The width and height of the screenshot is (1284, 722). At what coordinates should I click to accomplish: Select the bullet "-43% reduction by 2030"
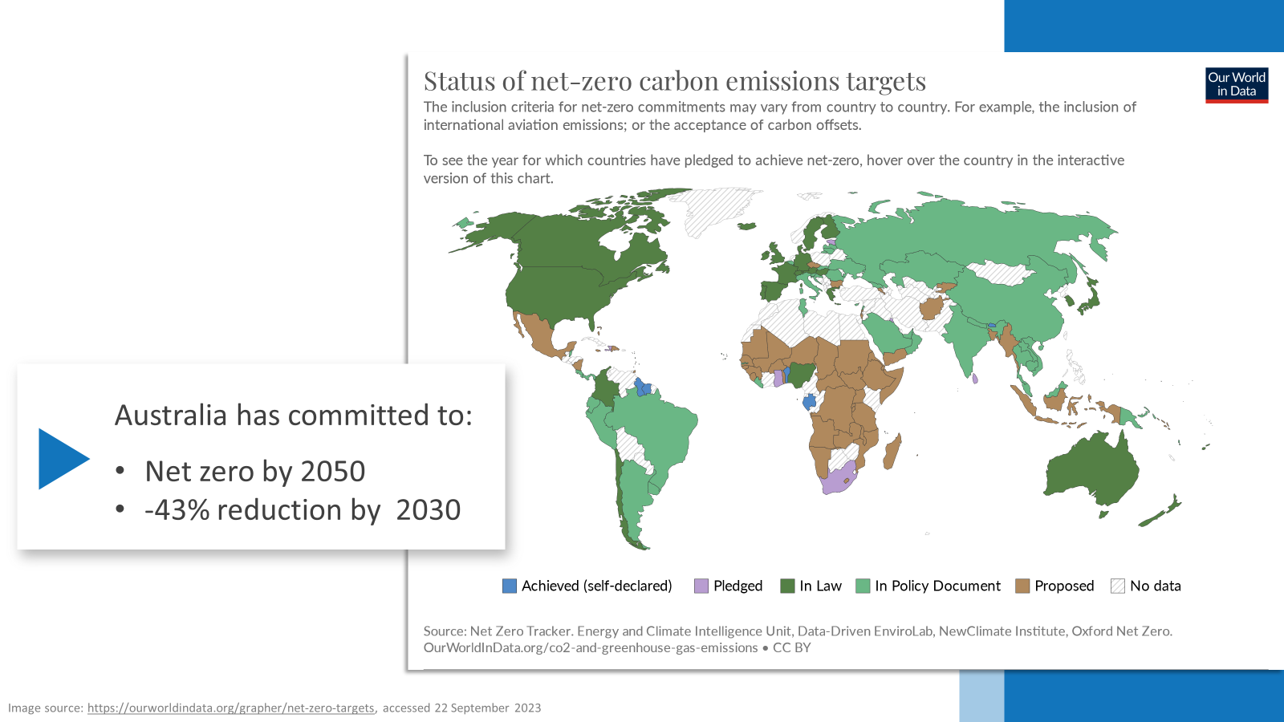(303, 510)
